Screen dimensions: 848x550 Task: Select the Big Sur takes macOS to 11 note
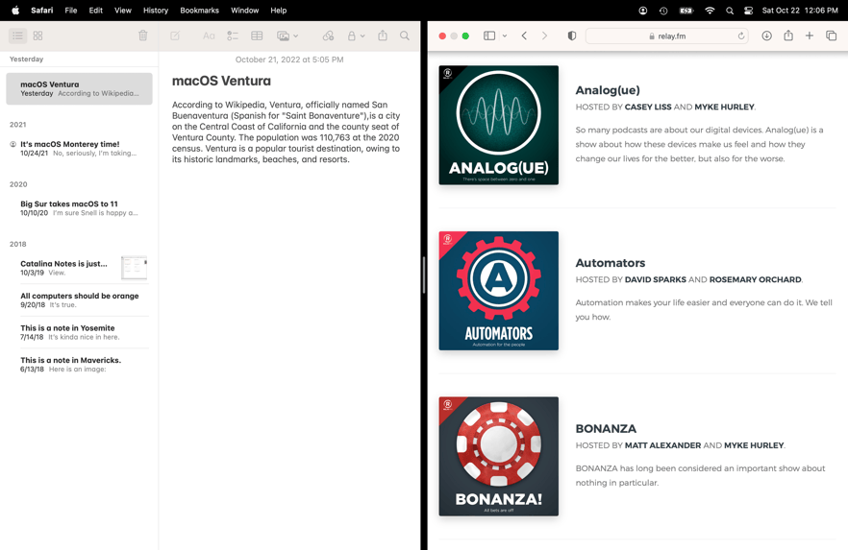tap(79, 208)
